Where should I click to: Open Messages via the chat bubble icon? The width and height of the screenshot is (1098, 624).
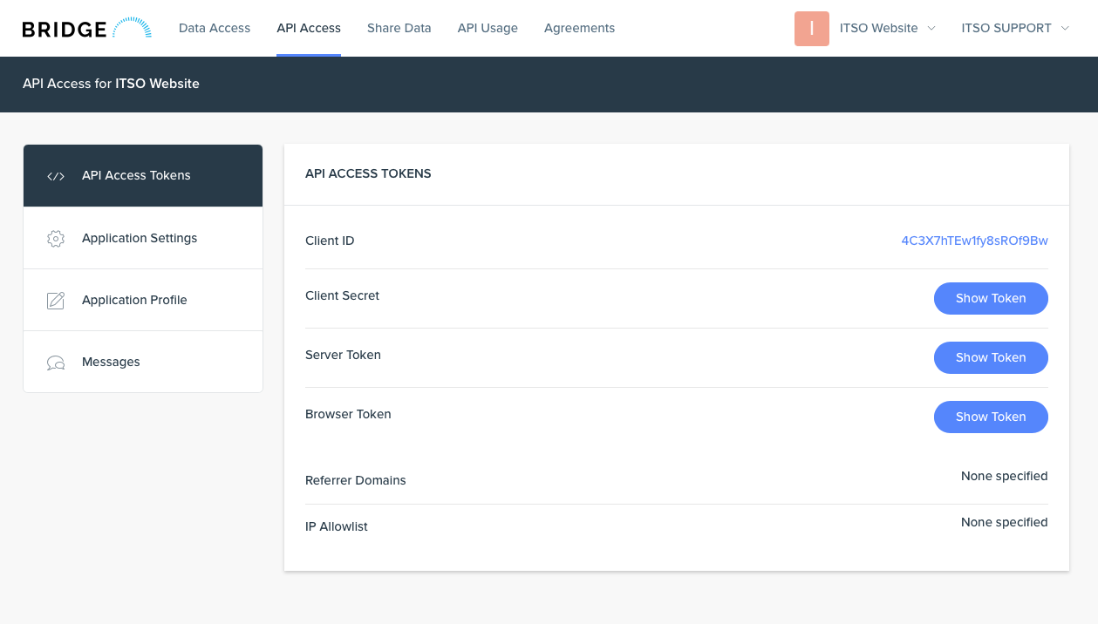click(55, 361)
